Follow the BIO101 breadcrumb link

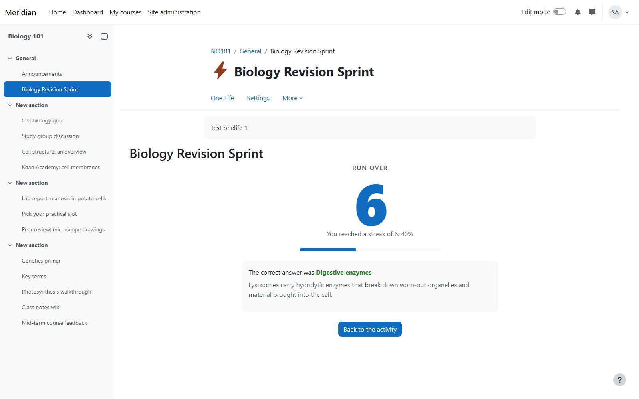coord(220,51)
